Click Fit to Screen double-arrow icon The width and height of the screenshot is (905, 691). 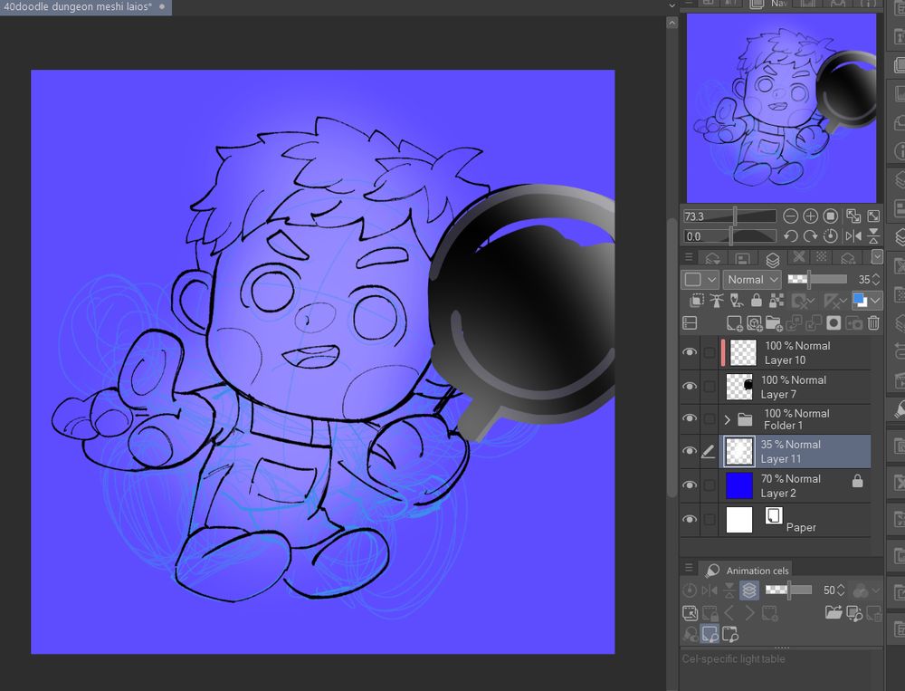(x=853, y=216)
